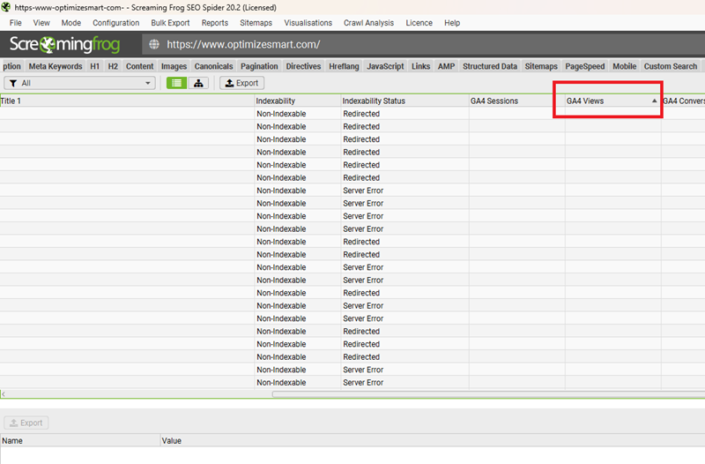Click the scroll left arrow of the table
This screenshot has height=464, width=705.
coord(4,394)
